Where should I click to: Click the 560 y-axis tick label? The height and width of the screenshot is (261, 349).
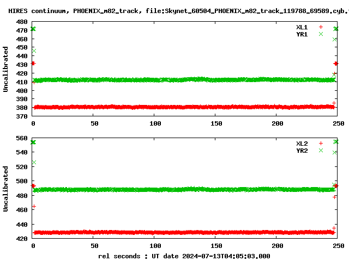click(22, 138)
